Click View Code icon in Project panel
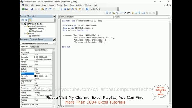The image size is (192, 108). (22, 20)
